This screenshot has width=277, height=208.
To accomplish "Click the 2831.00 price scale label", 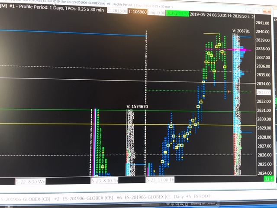I will pos(264,110).
